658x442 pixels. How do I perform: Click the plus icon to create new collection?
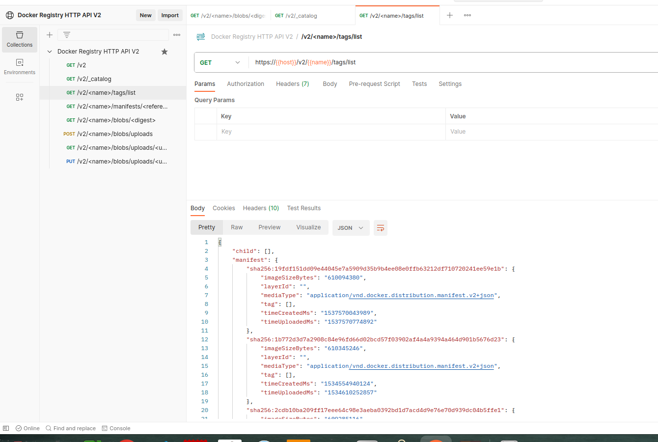tap(50, 35)
